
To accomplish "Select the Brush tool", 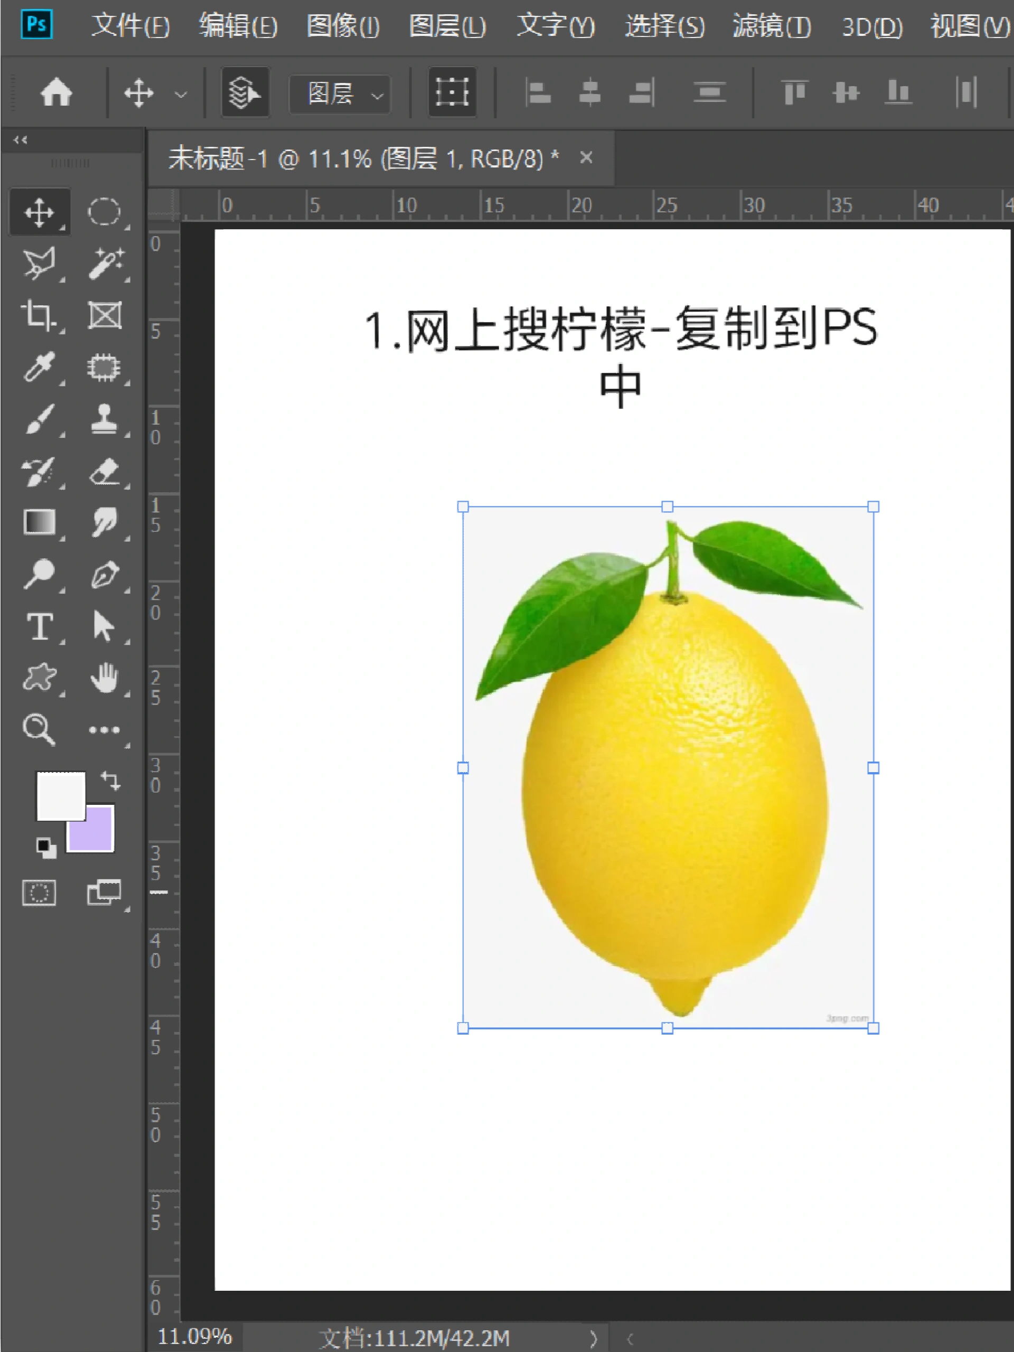I will (39, 420).
